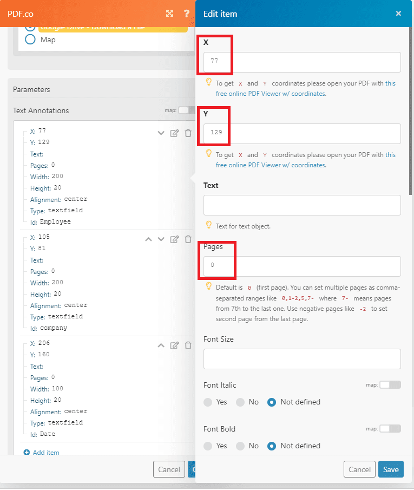Delete the Employee text annotation item
This screenshot has height=490, width=414.
188,133
